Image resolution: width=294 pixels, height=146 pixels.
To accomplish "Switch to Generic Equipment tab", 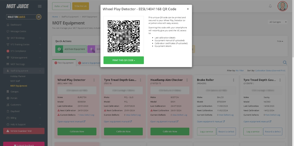I will [x=89, y=63].
